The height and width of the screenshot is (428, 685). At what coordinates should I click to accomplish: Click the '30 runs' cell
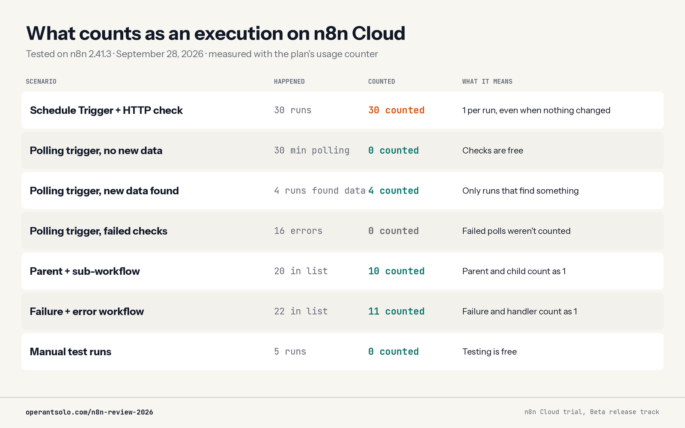[x=293, y=110]
